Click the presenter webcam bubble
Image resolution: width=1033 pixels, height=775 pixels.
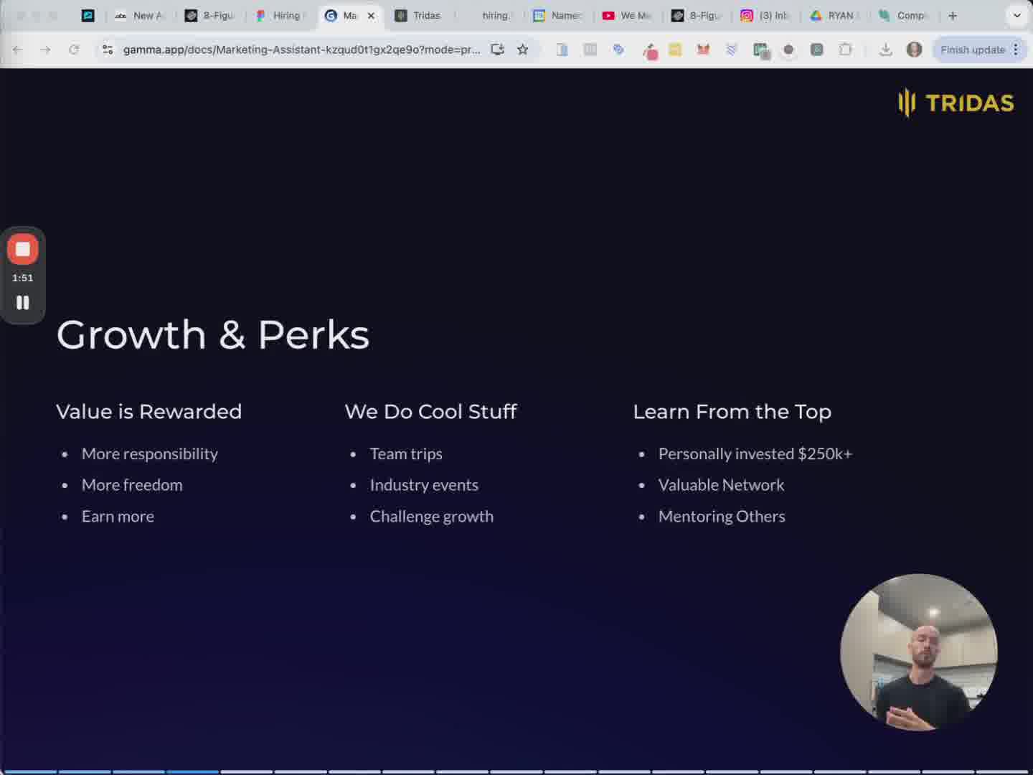pos(919,652)
